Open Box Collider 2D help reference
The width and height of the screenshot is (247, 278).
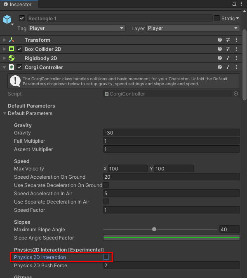[220, 49]
